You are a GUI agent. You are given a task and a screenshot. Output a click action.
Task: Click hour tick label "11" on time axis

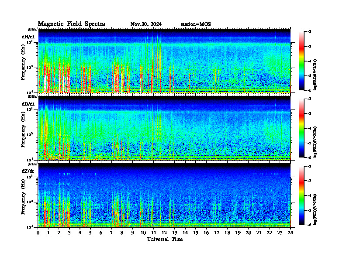[x=154, y=233]
